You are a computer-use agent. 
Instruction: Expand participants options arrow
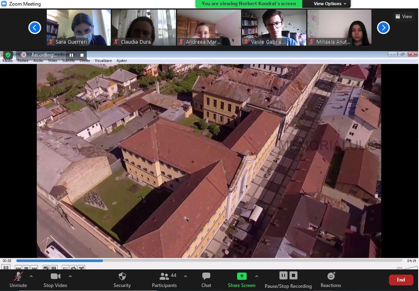pos(186,276)
